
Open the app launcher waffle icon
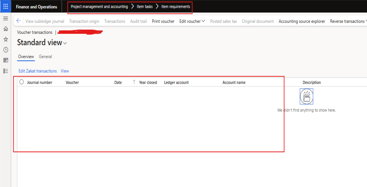[6, 7]
